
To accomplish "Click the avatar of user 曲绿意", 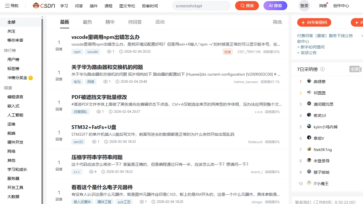I will (309, 81).
